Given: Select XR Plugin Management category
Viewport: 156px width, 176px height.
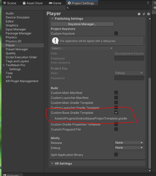Looking at the screenshot, I should (22, 81).
